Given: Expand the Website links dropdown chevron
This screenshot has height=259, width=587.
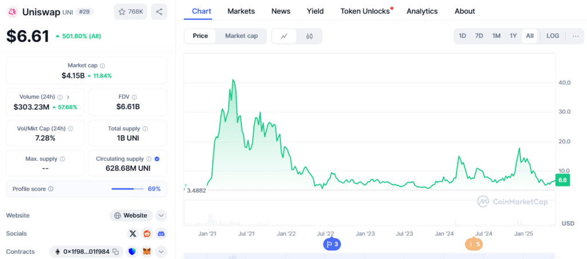Looking at the screenshot, I should click(x=161, y=216).
